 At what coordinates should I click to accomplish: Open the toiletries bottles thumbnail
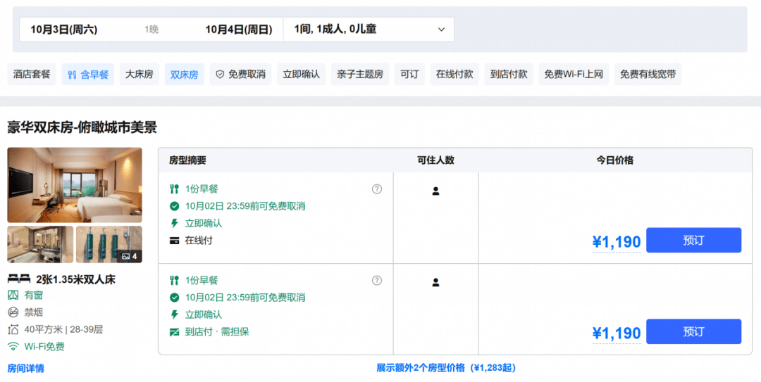[x=109, y=244]
